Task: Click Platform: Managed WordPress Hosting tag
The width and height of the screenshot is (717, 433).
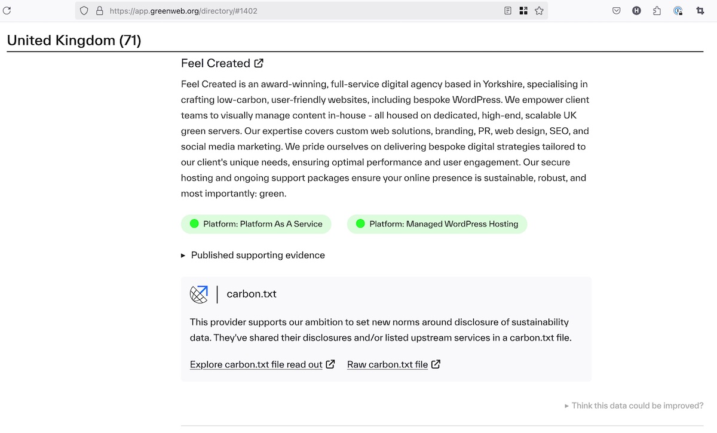Action: click(x=437, y=224)
